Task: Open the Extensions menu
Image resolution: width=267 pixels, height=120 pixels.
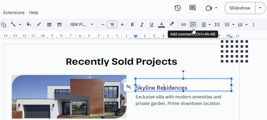Action: pyautogui.click(x=14, y=13)
